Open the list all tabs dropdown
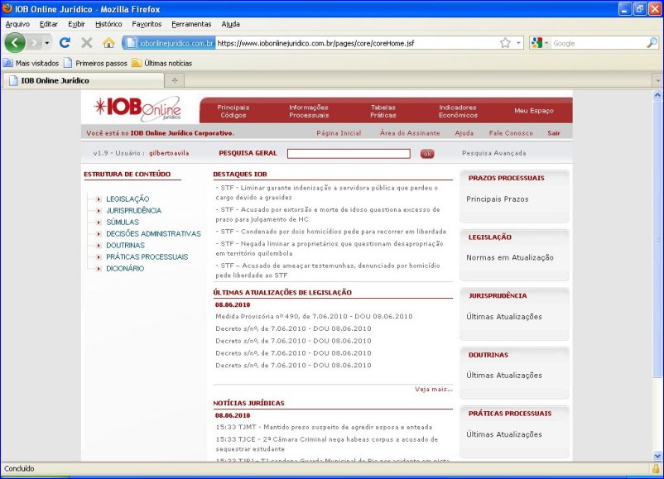Image resolution: width=664 pixels, height=479 pixels. point(657,80)
